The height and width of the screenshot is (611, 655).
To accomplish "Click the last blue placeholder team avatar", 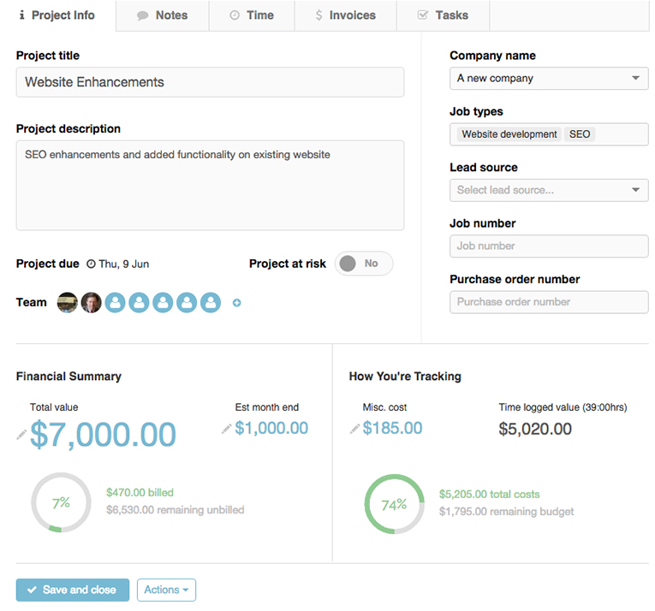I will click(211, 302).
